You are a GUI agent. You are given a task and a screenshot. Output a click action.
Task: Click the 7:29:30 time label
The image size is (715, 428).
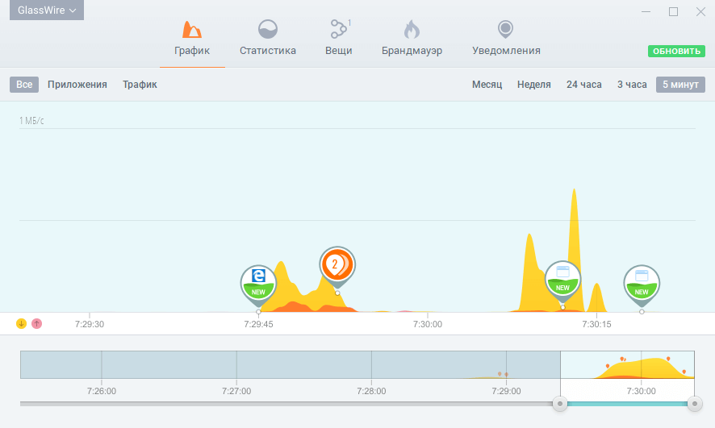pyautogui.click(x=90, y=324)
